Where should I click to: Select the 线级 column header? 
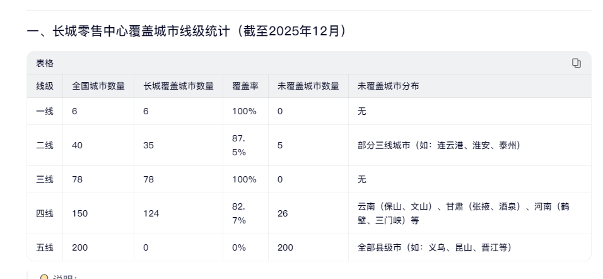click(x=45, y=86)
